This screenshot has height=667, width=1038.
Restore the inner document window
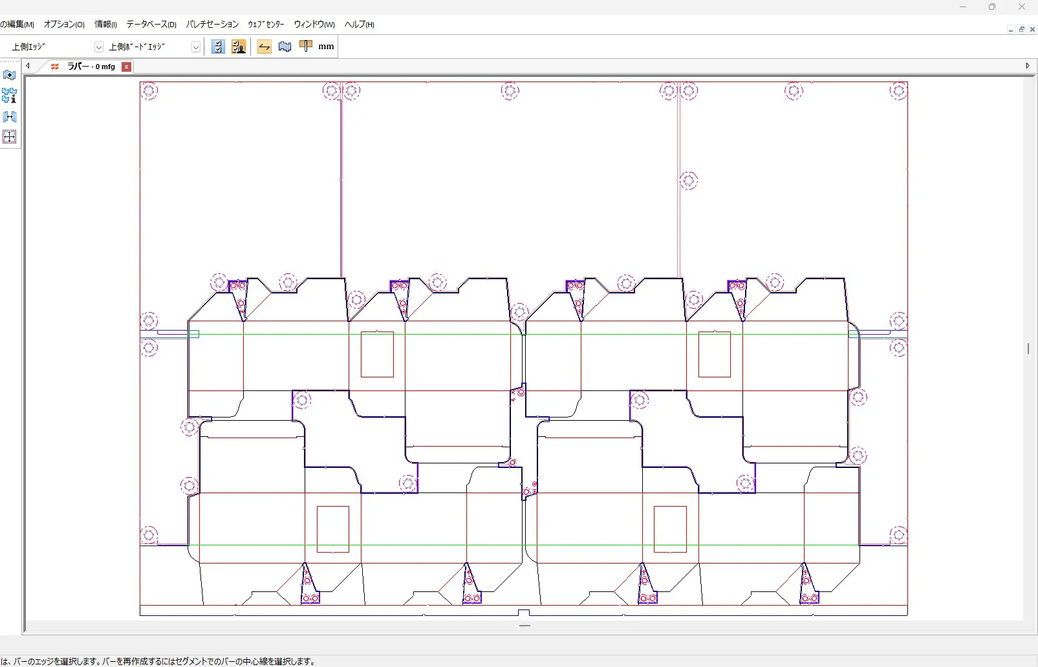coord(1021,30)
